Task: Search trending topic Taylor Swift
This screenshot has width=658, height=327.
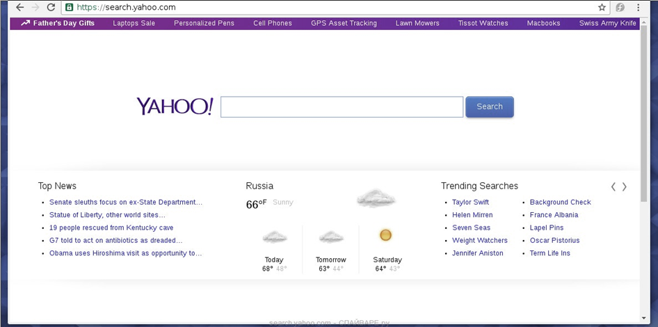Action: pos(470,202)
